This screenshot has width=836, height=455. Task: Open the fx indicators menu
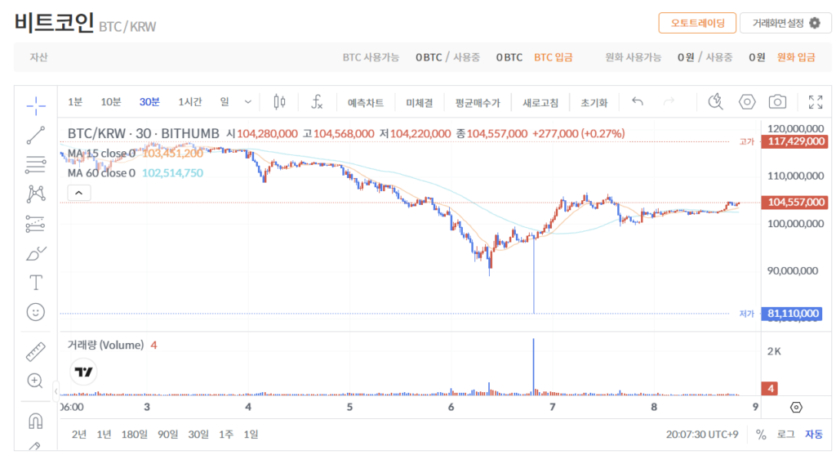click(x=317, y=102)
